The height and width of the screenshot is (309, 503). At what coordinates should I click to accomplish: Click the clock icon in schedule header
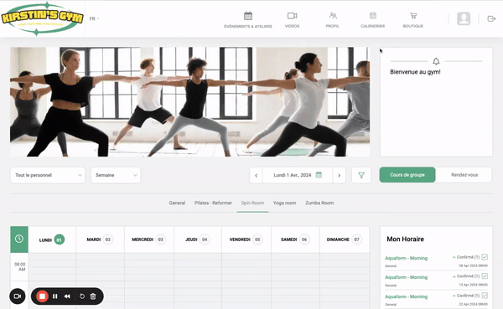[19, 239]
